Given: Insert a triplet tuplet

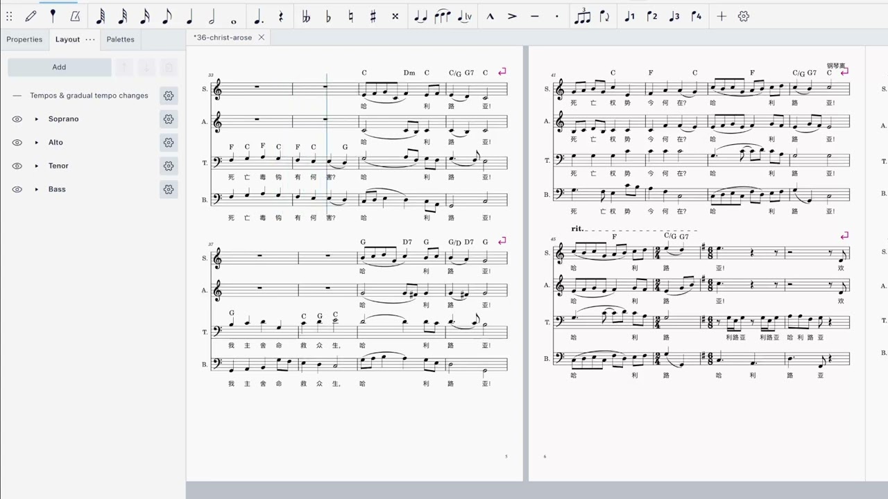Looking at the screenshot, I should (x=582, y=16).
